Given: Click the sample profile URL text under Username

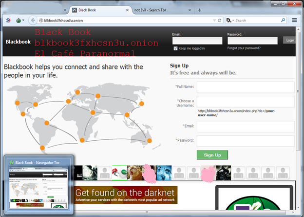Looking at the screenshot, I should point(236,113).
